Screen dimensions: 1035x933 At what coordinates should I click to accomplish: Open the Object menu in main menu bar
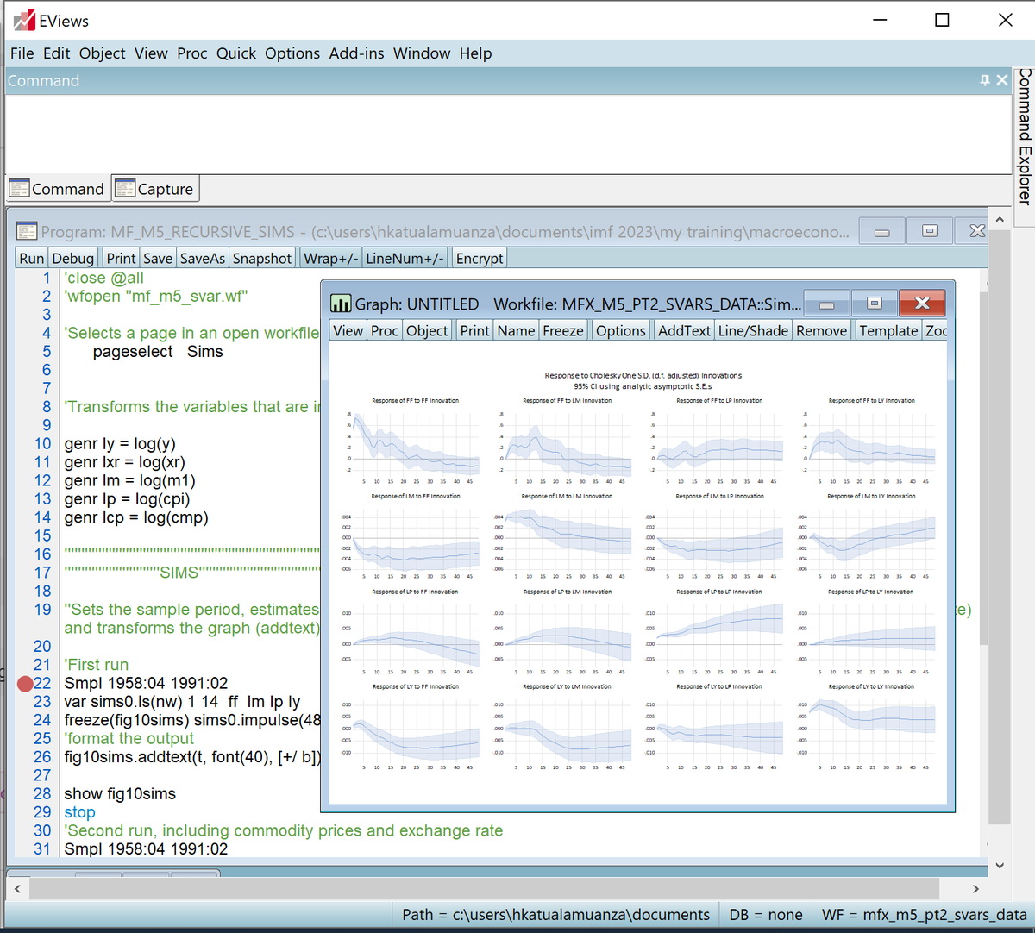[x=103, y=53]
